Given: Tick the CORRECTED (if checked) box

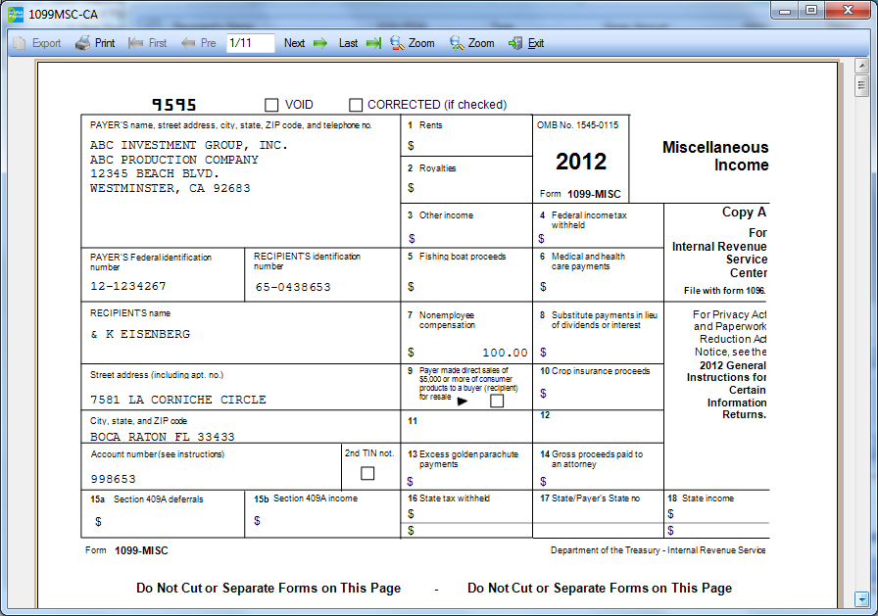Looking at the screenshot, I should point(356,105).
